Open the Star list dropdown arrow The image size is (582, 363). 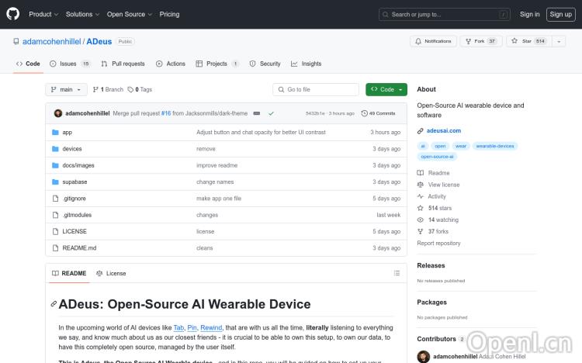[560, 41]
